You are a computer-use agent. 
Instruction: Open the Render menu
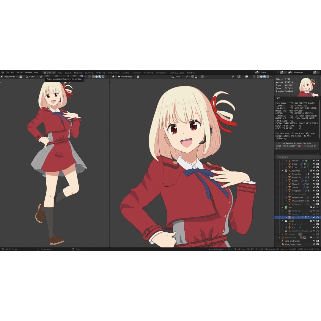[20, 72]
